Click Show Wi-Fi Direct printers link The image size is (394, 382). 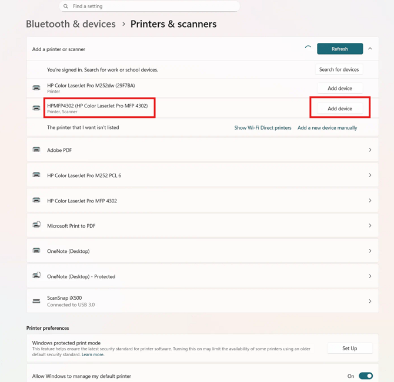[x=263, y=128]
